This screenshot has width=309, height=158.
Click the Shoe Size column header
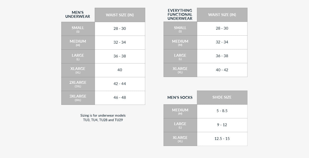click(x=222, y=97)
